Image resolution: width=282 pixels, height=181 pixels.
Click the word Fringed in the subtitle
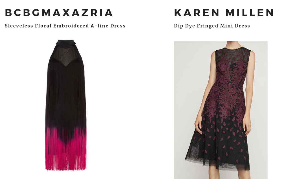208,26
